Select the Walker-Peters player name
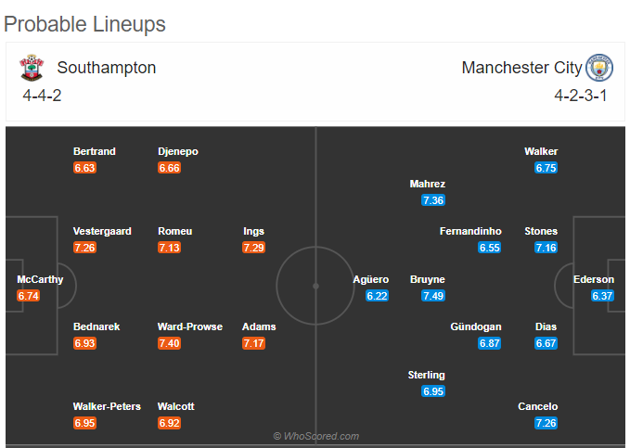 [x=107, y=406]
